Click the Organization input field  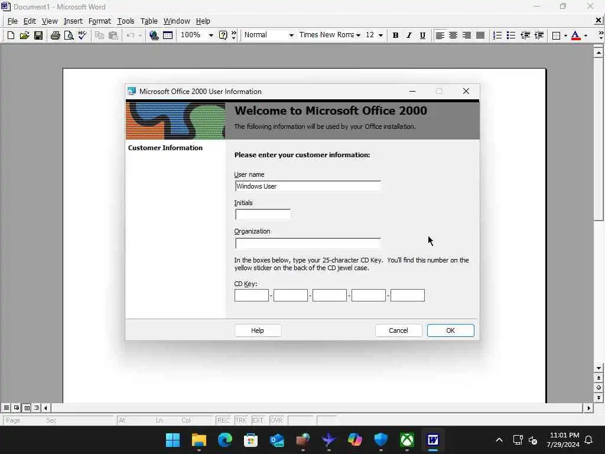[x=307, y=243]
